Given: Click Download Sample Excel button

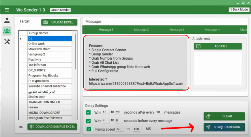Looking at the screenshot, I should pyautogui.click(x=53, y=127).
